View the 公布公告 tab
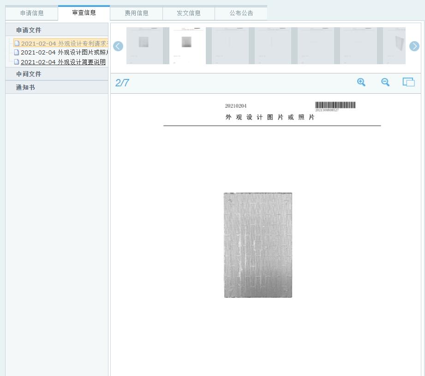The image size is (425, 376). click(x=241, y=13)
